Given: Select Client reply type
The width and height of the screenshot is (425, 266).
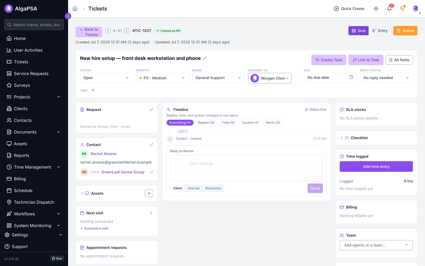Looking at the screenshot, I should [x=177, y=188].
